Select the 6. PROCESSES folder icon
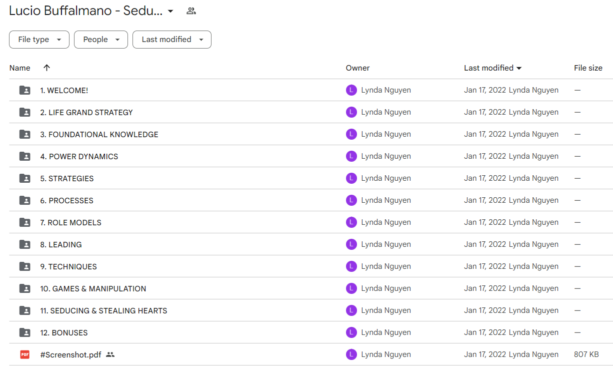The image size is (613, 371). 24,200
